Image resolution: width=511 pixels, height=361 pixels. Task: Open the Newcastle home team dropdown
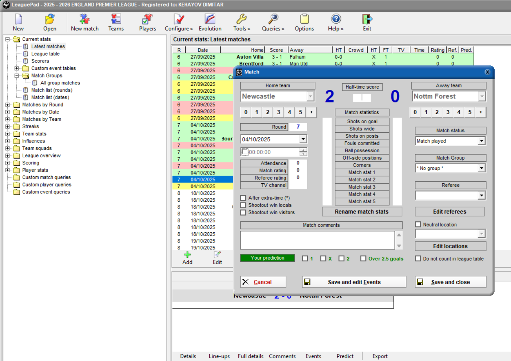(310, 96)
